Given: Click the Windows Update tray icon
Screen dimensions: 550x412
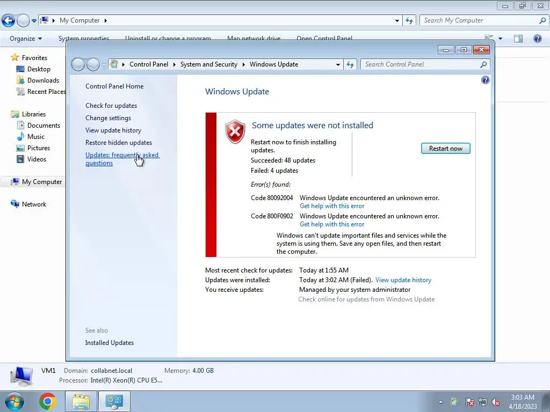Looking at the screenshot, I should 454,402.
